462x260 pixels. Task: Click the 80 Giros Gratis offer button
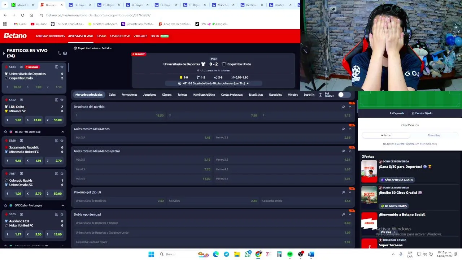[x=394, y=206]
